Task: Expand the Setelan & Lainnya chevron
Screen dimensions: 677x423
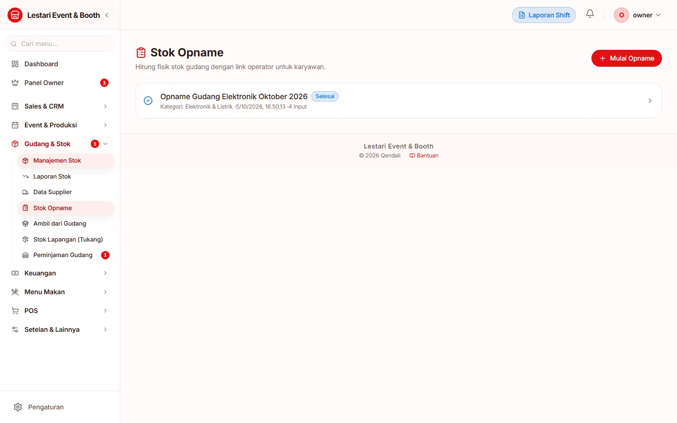Action: pyautogui.click(x=105, y=329)
